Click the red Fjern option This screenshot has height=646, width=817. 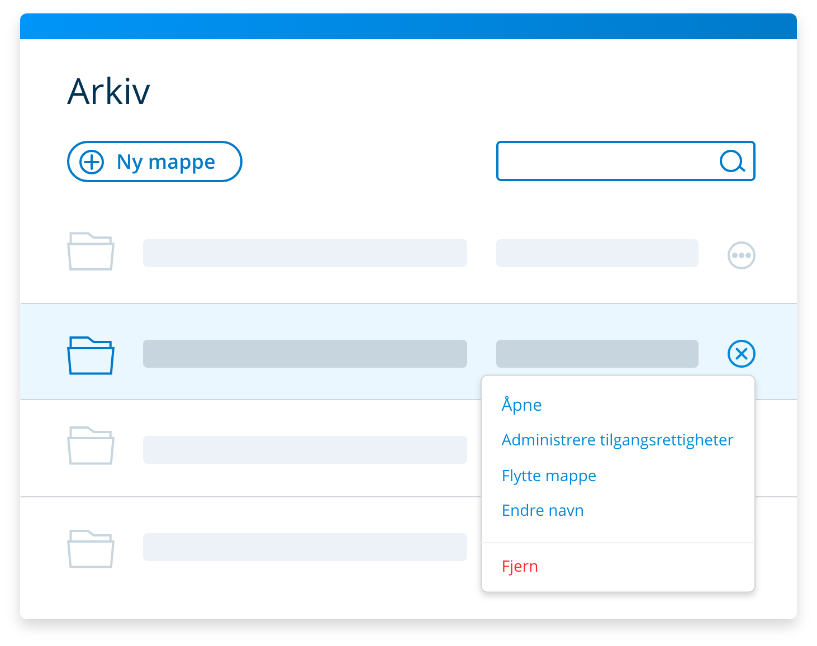[x=520, y=566]
